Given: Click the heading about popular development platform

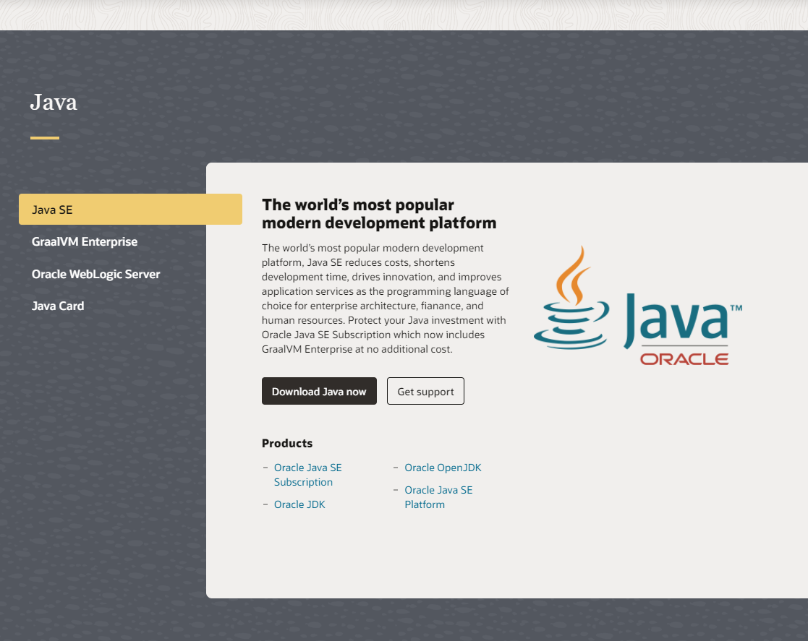Looking at the screenshot, I should point(379,214).
